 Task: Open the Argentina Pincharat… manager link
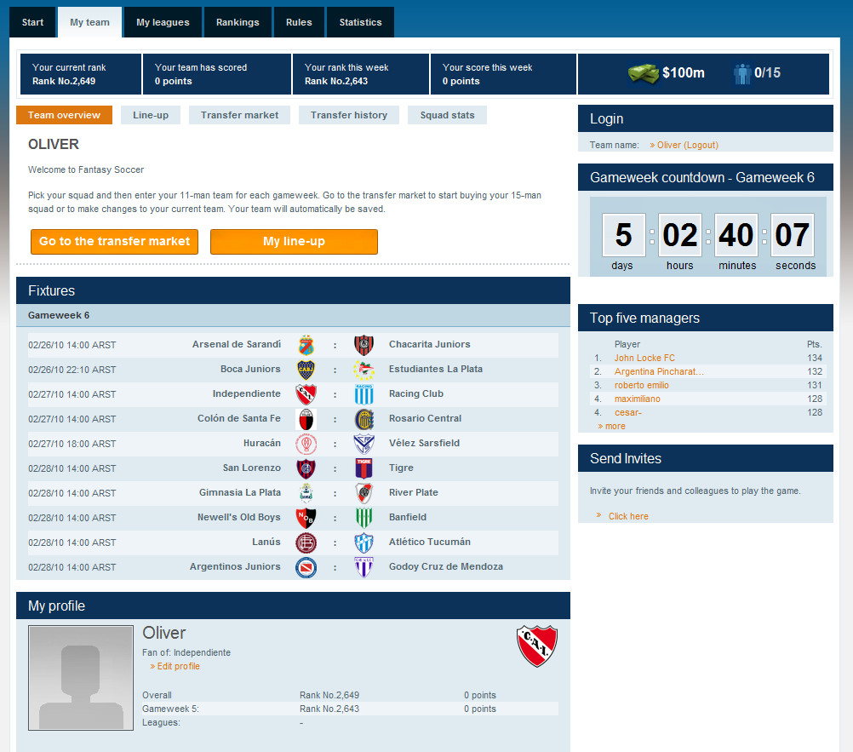coord(660,371)
